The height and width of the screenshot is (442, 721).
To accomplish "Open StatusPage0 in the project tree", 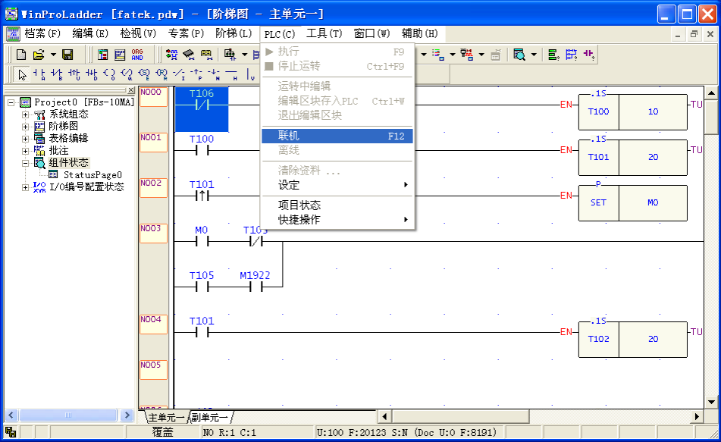I will pos(92,175).
